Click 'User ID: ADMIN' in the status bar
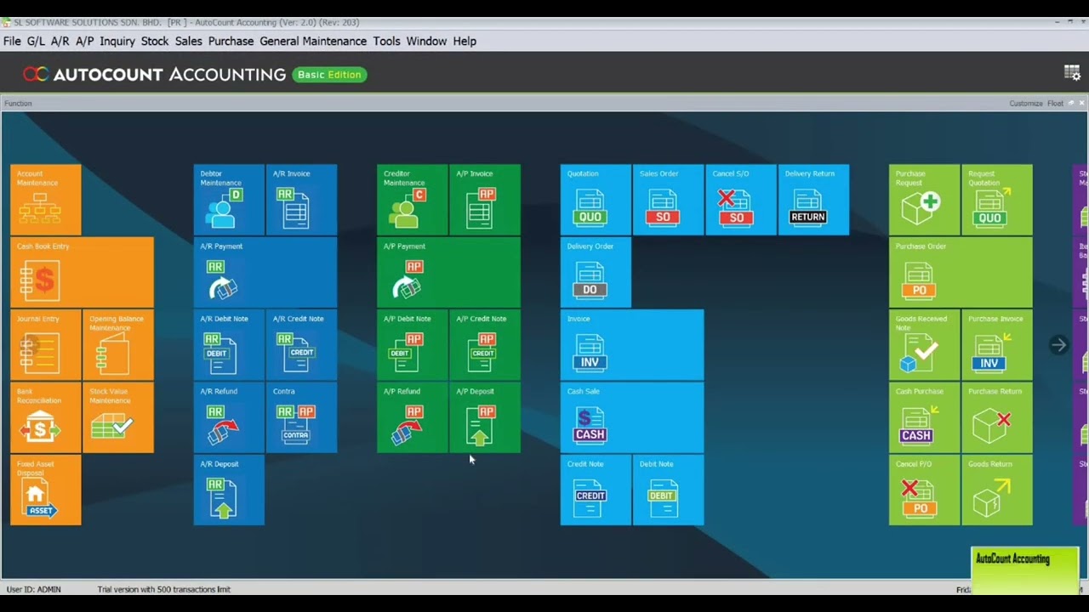 pos(34,589)
